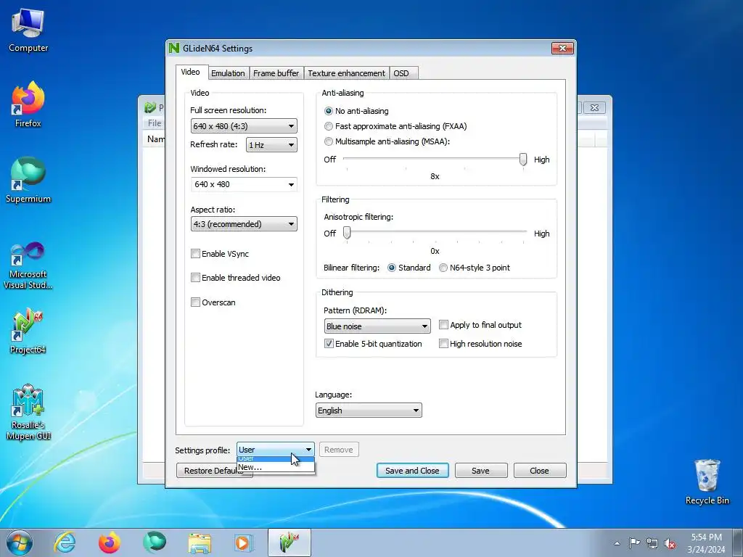The width and height of the screenshot is (743, 557).
Task: Click the taskbar clock showing 5:54 PM
Action: click(x=706, y=542)
